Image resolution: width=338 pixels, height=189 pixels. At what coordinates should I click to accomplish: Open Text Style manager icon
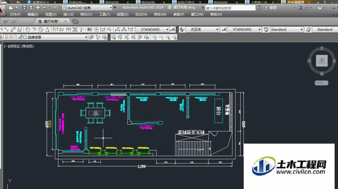[x=182, y=29]
